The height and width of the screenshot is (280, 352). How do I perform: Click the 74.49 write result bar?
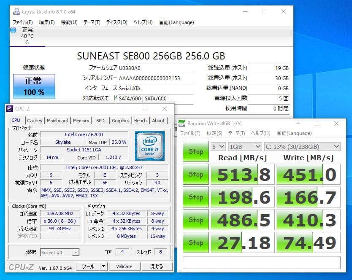309,242
